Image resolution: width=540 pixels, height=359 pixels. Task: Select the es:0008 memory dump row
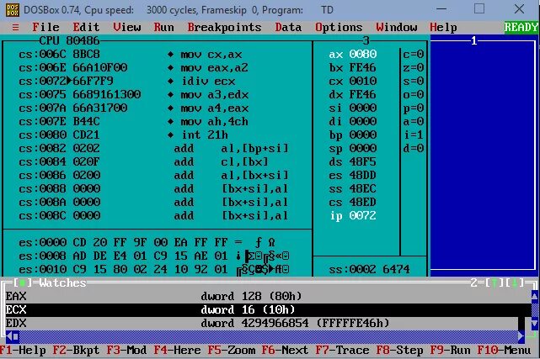coord(154,256)
